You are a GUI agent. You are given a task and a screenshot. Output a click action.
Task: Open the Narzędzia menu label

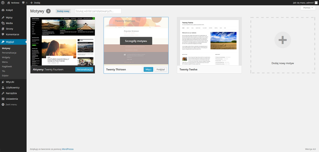tap(11, 93)
